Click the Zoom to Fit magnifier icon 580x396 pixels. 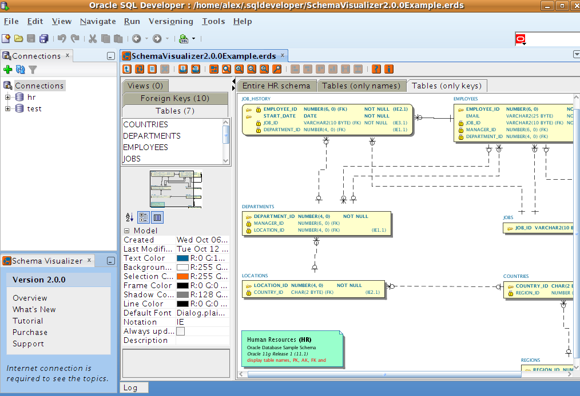227,69
